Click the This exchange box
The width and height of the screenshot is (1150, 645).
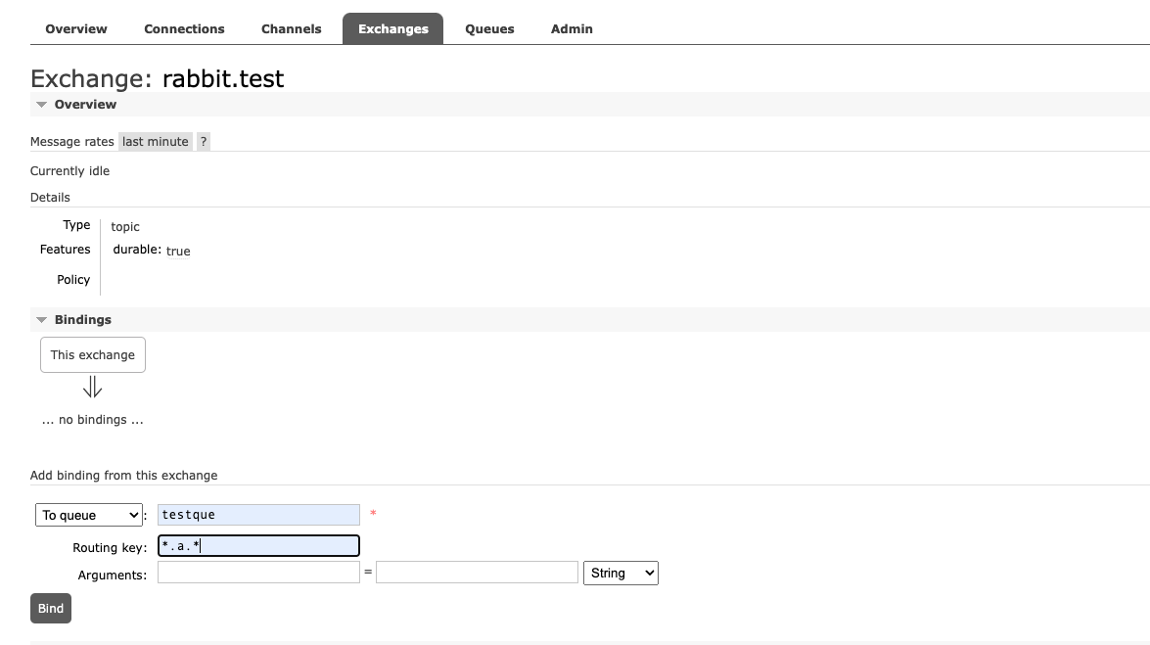pos(93,355)
